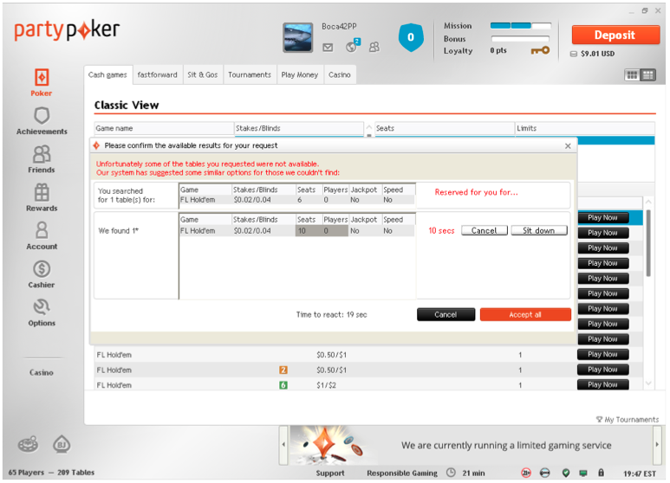Switch to the fastforward tab
Image resolution: width=670 pixels, height=483 pixels.
(x=157, y=74)
